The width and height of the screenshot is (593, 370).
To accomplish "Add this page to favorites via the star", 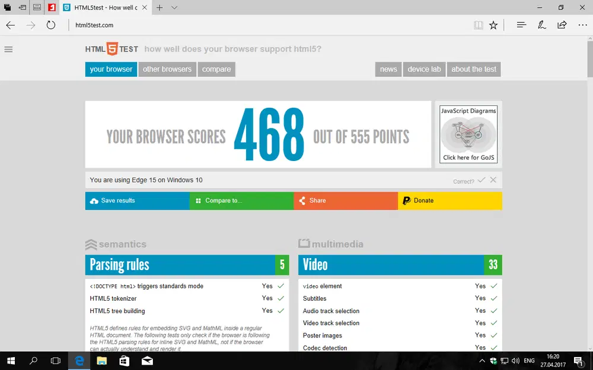I will point(493,25).
